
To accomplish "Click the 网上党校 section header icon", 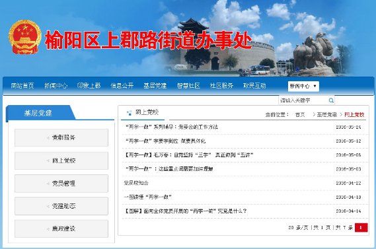I will pyautogui.click(x=130, y=113).
